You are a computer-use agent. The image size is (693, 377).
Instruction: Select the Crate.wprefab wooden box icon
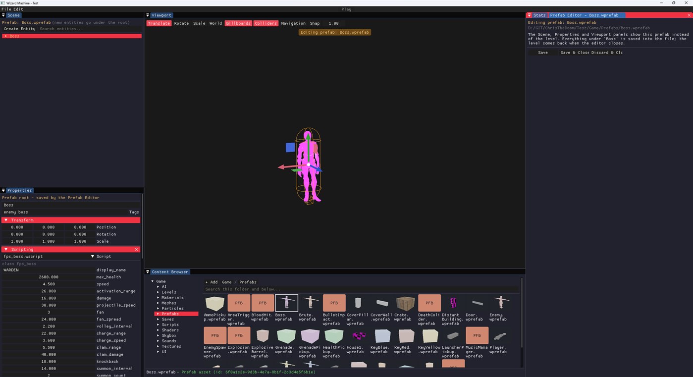(406, 303)
